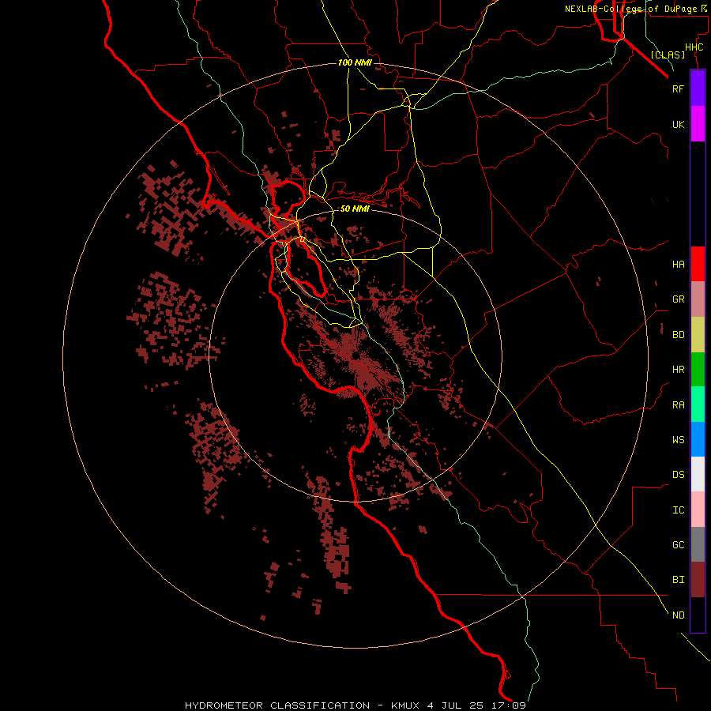Viewport: 711px width, 711px height.
Task: Click the ND black legend swatch
Action: click(698, 615)
